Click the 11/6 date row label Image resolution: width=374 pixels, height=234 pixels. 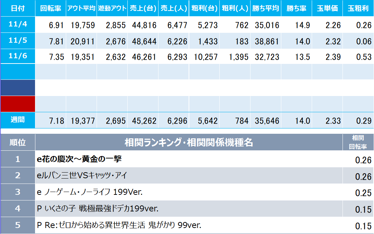[17, 56]
